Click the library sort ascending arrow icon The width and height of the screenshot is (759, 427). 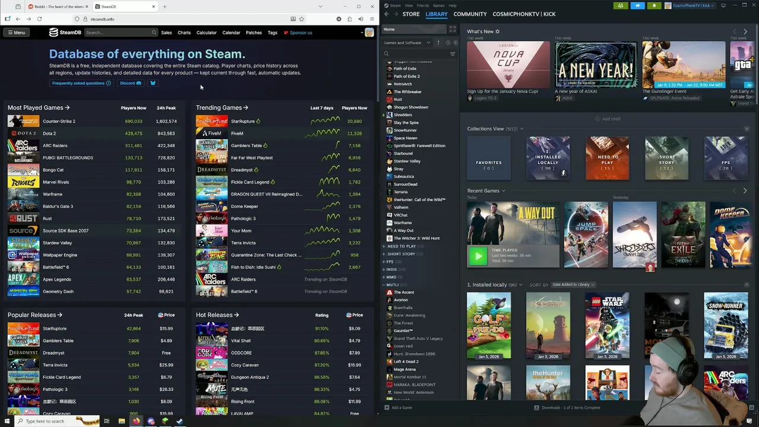pos(438,43)
